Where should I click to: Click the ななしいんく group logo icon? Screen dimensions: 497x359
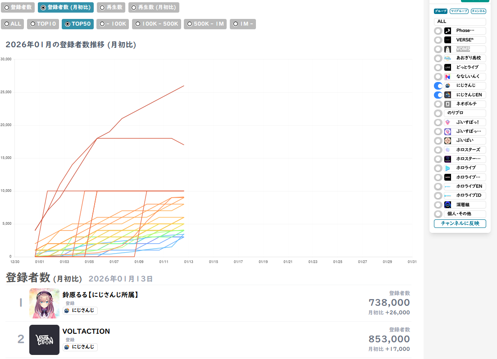[x=447, y=77]
